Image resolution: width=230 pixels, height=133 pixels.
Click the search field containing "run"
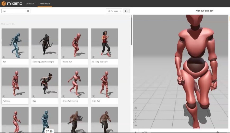click(x=14, y=11)
